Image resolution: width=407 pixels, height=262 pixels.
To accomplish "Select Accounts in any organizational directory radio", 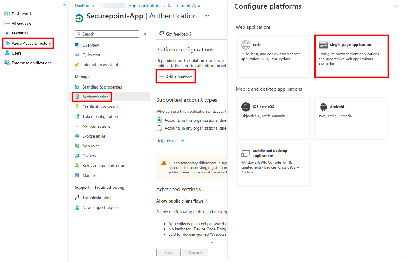I will [159, 128].
